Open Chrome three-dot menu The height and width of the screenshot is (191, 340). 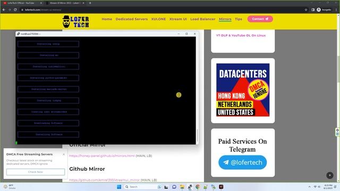coord(336,10)
